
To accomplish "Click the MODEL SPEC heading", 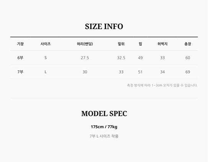I will coord(104,114).
